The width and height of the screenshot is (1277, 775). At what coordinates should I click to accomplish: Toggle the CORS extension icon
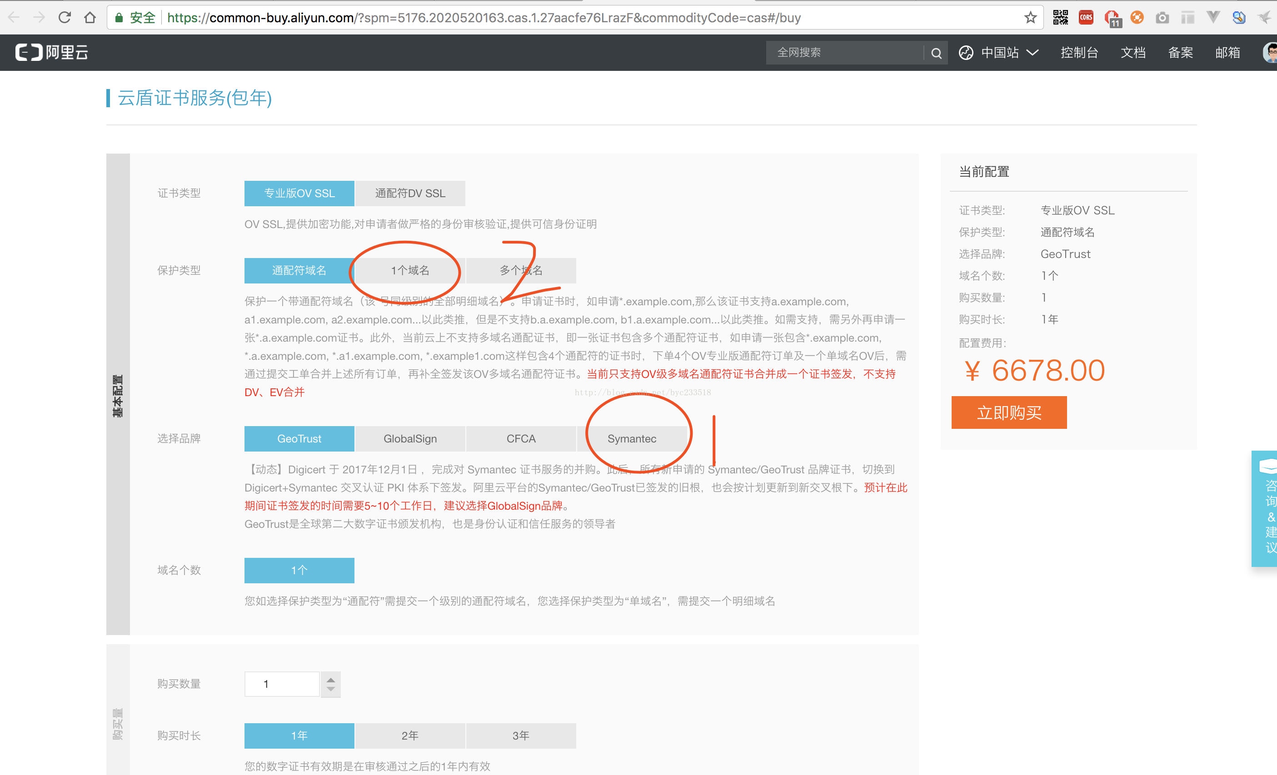(1086, 18)
